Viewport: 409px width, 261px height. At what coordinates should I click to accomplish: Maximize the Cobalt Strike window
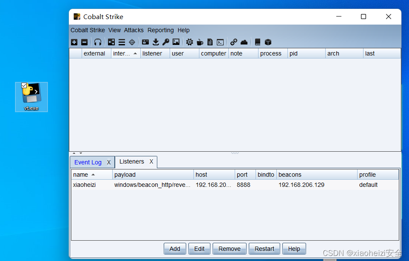pyautogui.click(x=364, y=17)
